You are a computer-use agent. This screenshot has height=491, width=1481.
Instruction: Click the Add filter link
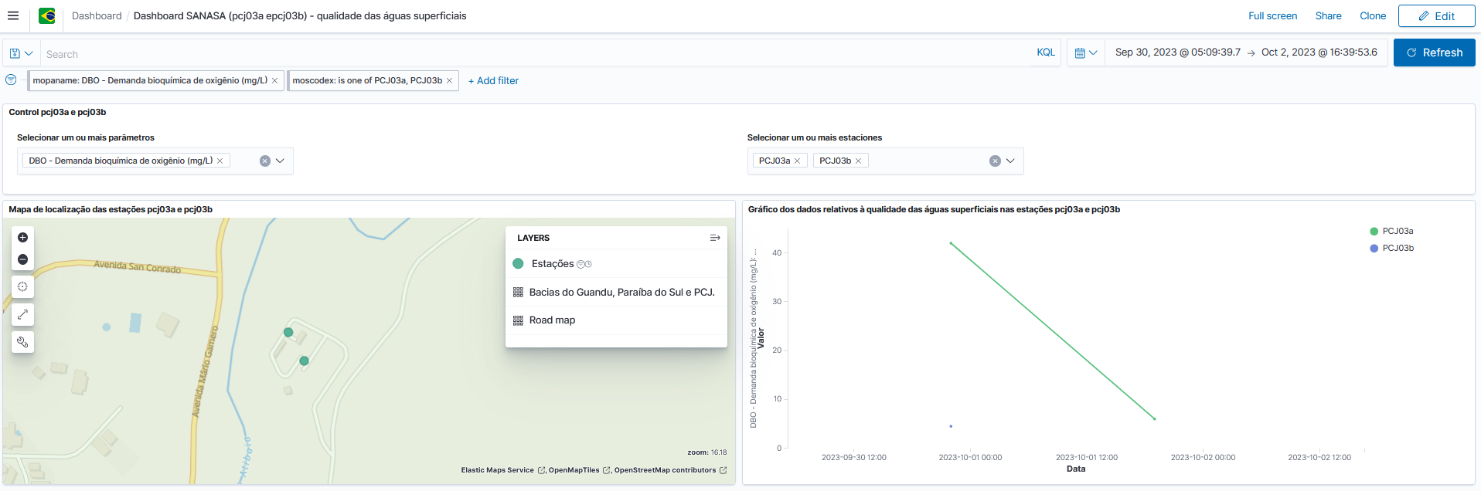point(493,81)
